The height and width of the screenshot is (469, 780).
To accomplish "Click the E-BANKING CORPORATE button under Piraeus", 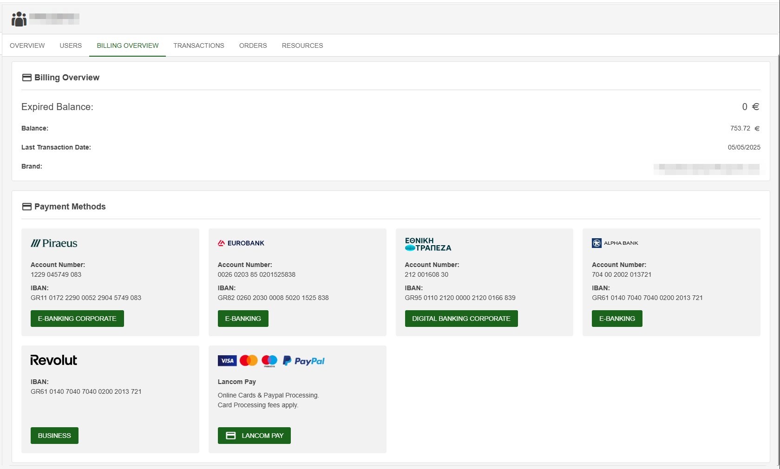I will [x=77, y=319].
